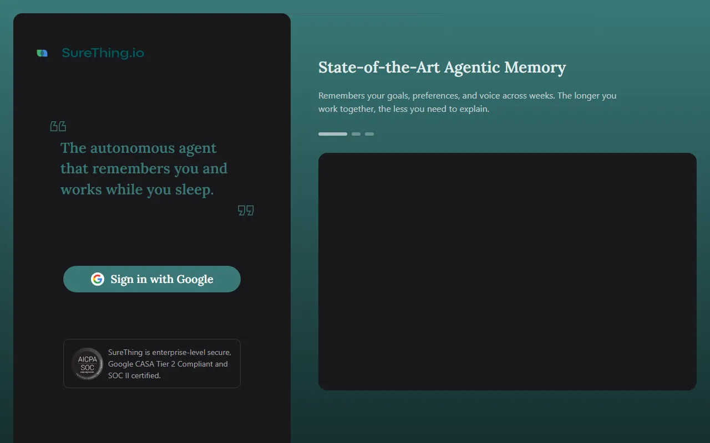Click the large dark preview panel
The width and height of the screenshot is (710, 443).
[507, 271]
